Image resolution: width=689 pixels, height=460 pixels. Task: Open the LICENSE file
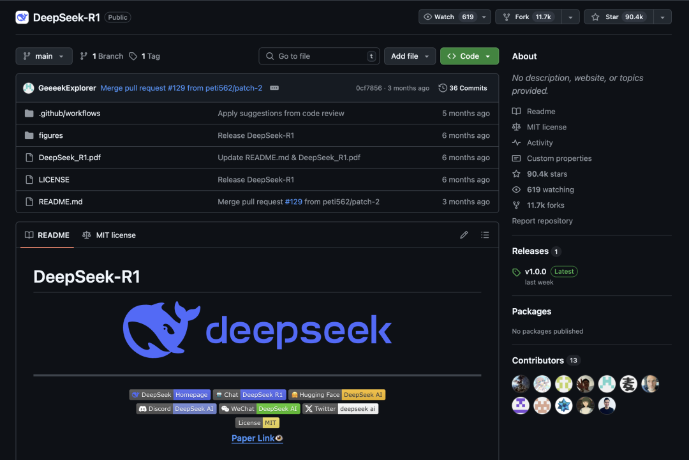point(54,179)
